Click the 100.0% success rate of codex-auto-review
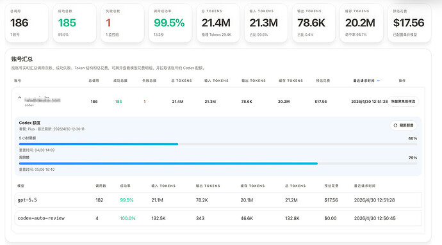 pyautogui.click(x=127, y=218)
